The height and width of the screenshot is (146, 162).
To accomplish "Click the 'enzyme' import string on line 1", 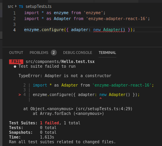I will pyautogui.click(x=93, y=13).
